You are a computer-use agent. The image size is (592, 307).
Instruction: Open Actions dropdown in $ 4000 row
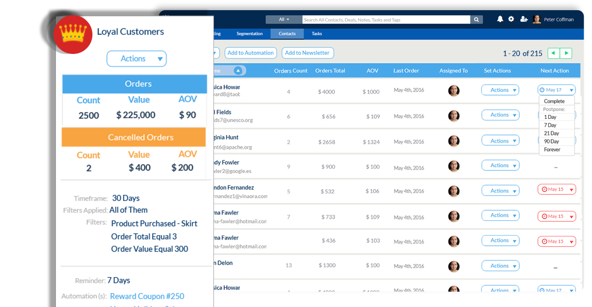500,90
